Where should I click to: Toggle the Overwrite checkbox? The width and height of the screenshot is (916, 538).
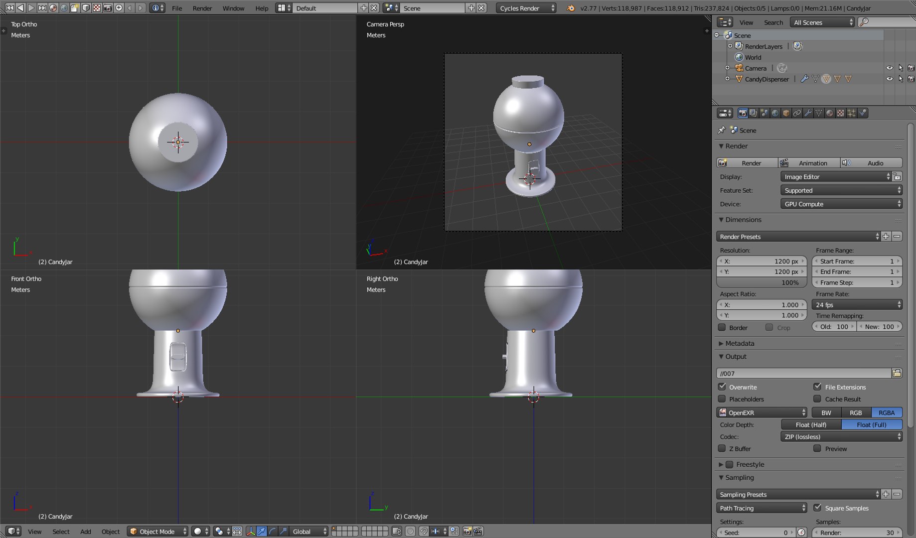(722, 387)
